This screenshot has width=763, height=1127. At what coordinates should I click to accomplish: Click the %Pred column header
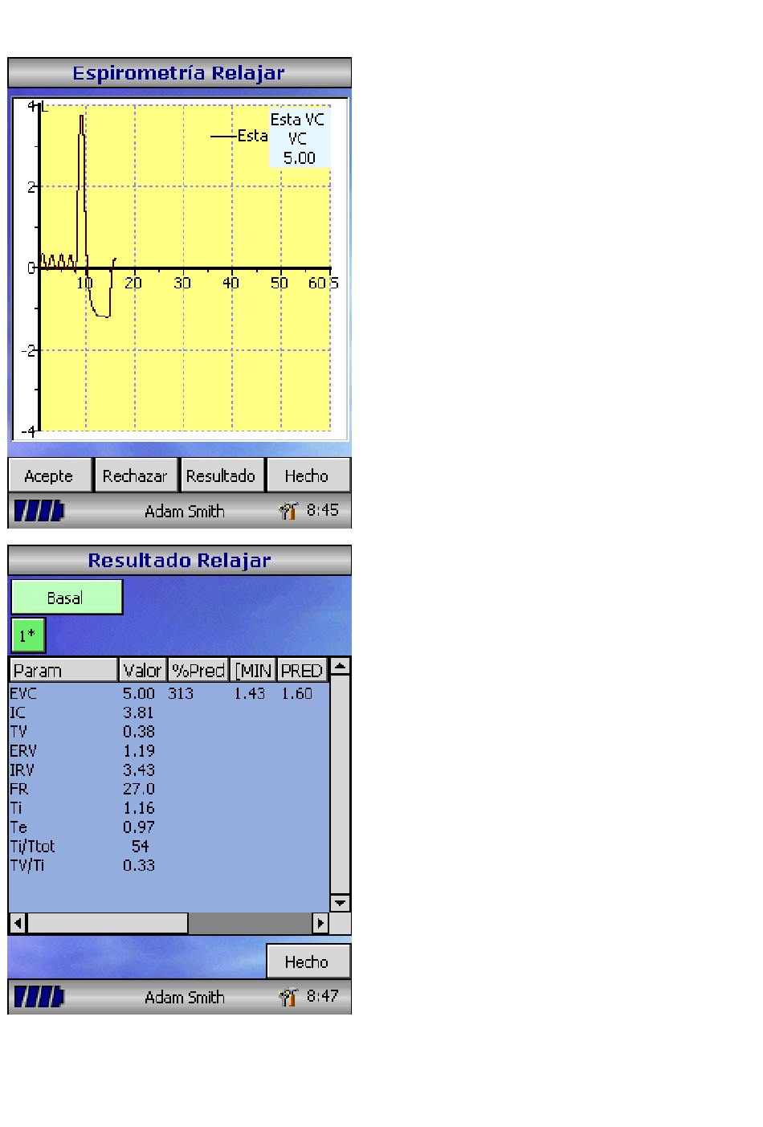pyautogui.click(x=198, y=670)
